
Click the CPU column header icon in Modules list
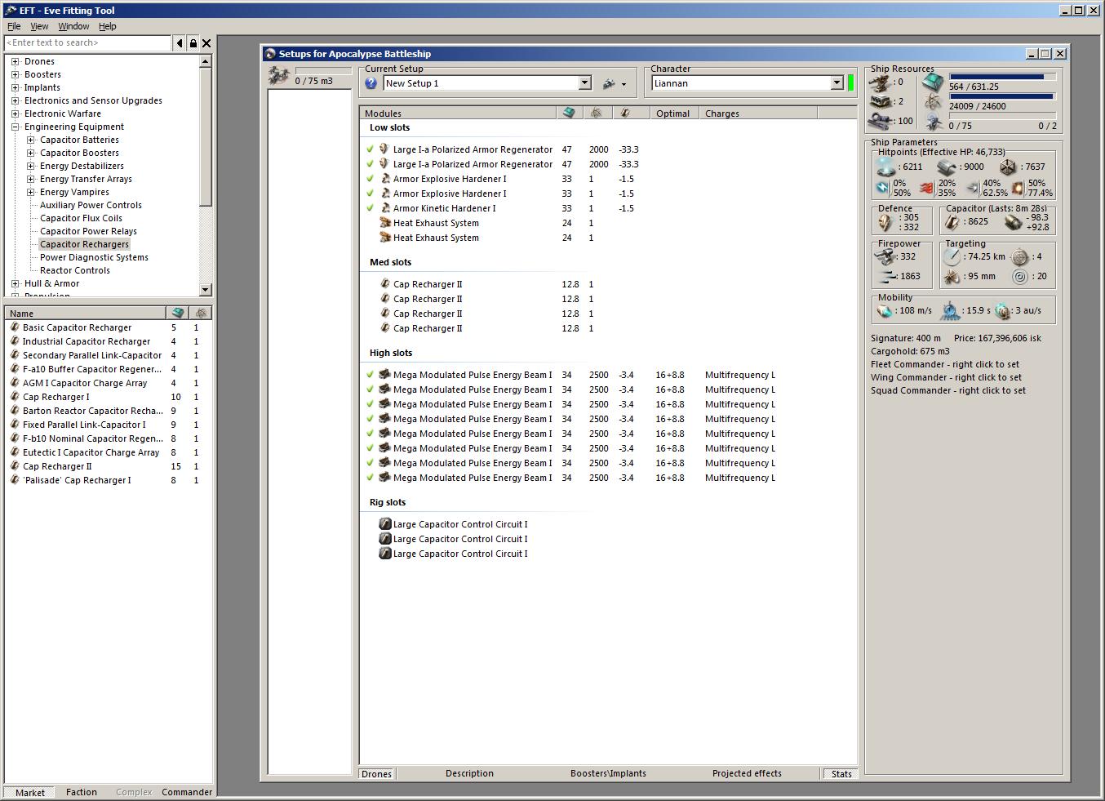569,113
